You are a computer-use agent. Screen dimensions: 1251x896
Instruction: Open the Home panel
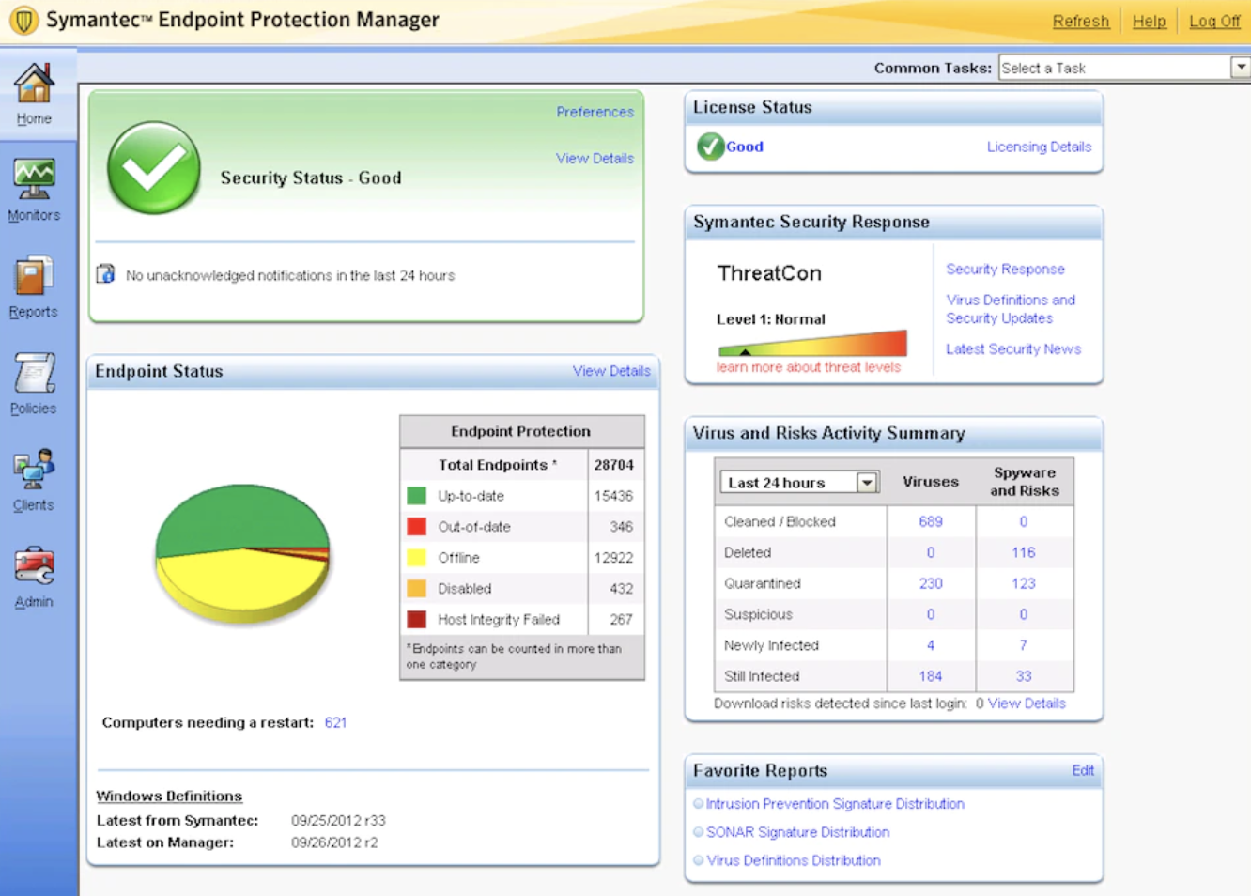[34, 92]
